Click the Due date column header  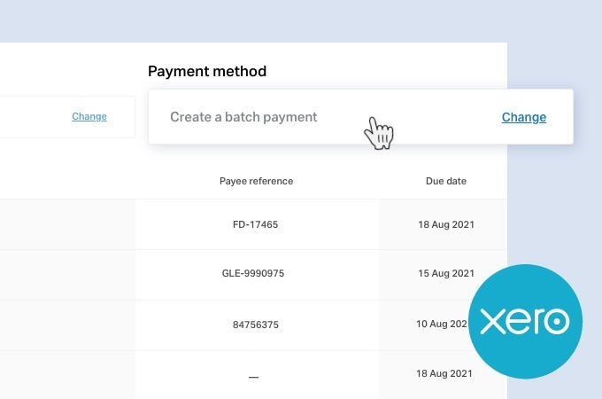click(446, 181)
